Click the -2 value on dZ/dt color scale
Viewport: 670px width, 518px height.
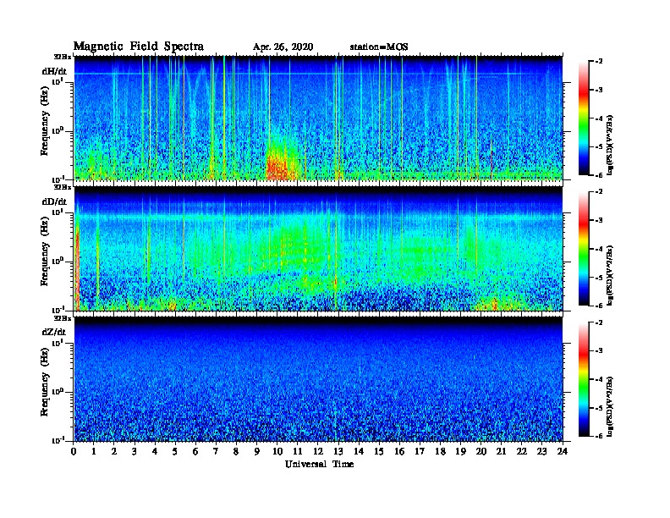click(599, 322)
